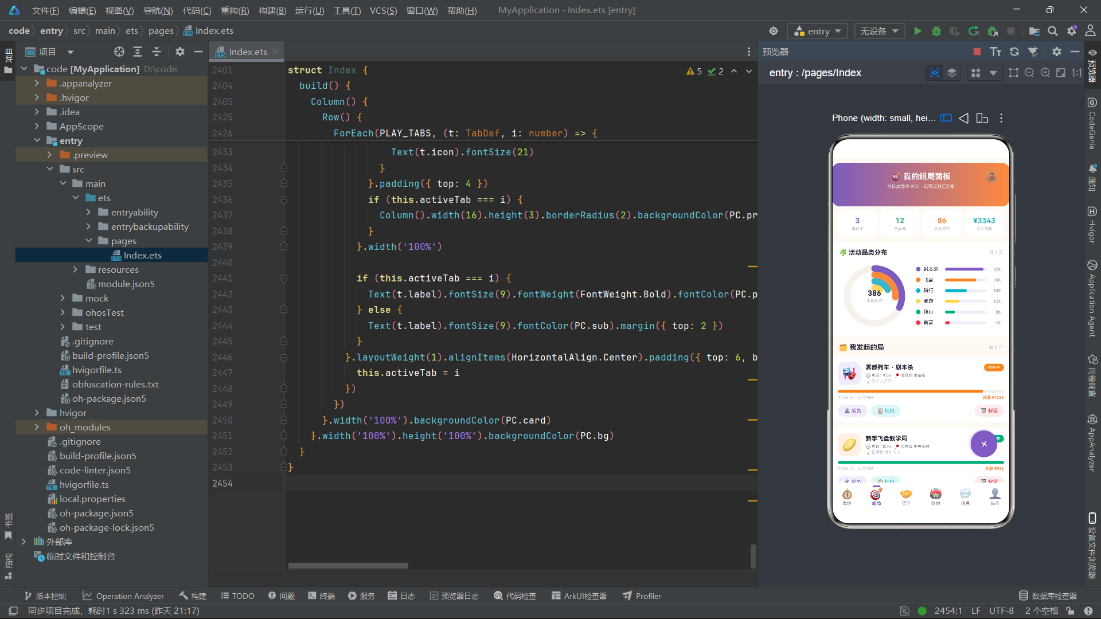Toggle read-only lock in status bar
1101x619 pixels.
point(1070,611)
